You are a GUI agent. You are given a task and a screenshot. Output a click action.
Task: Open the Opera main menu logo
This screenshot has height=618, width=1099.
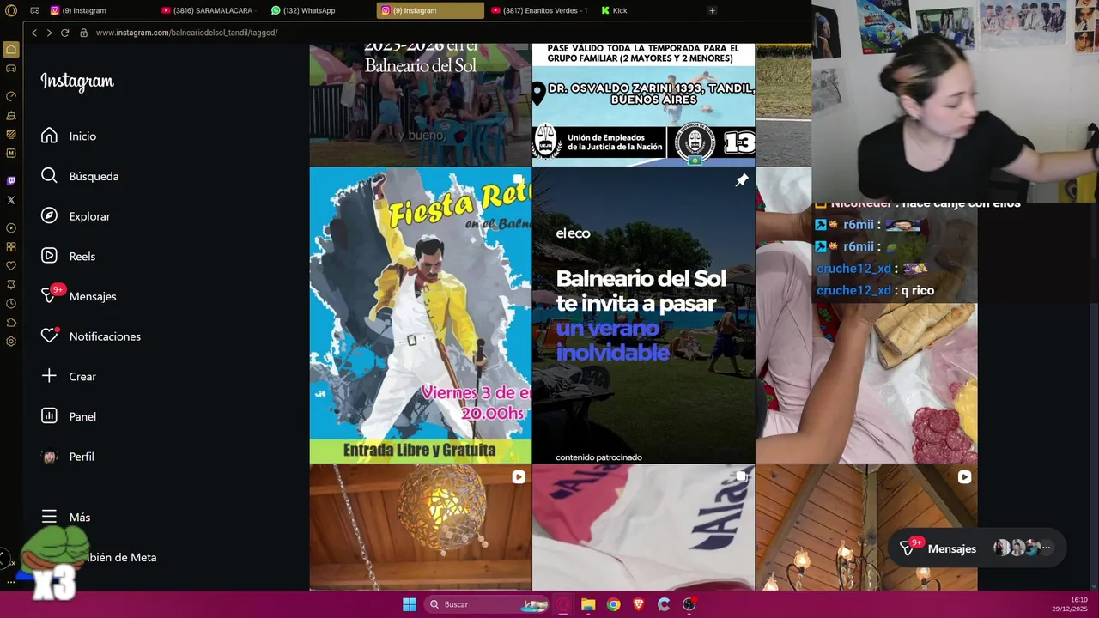click(x=11, y=10)
